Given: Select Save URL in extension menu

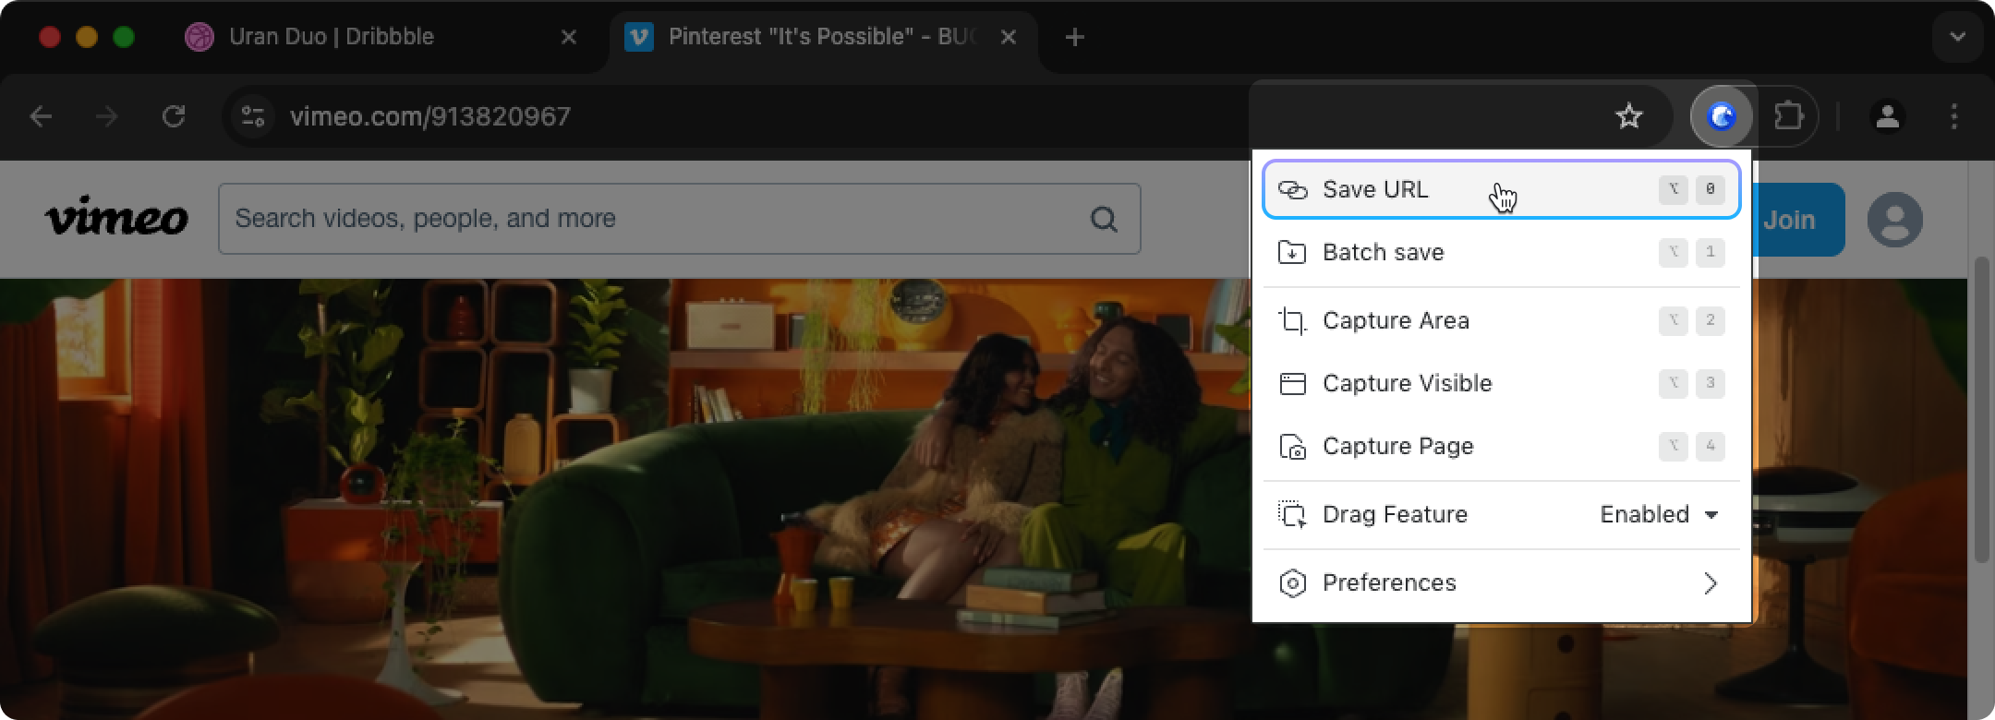Looking at the screenshot, I should 1501,189.
